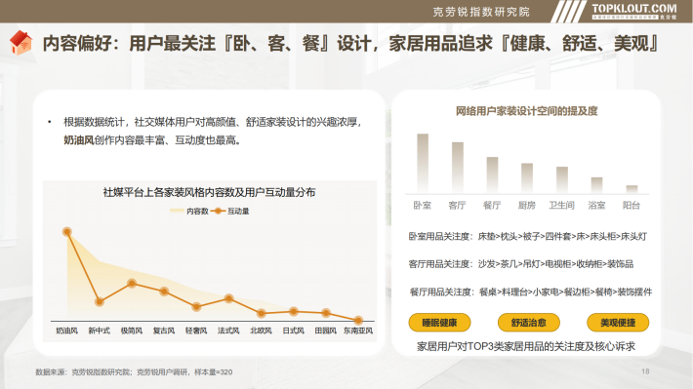
Task: Select the 卧室 bar in chart
Action: (x=423, y=164)
